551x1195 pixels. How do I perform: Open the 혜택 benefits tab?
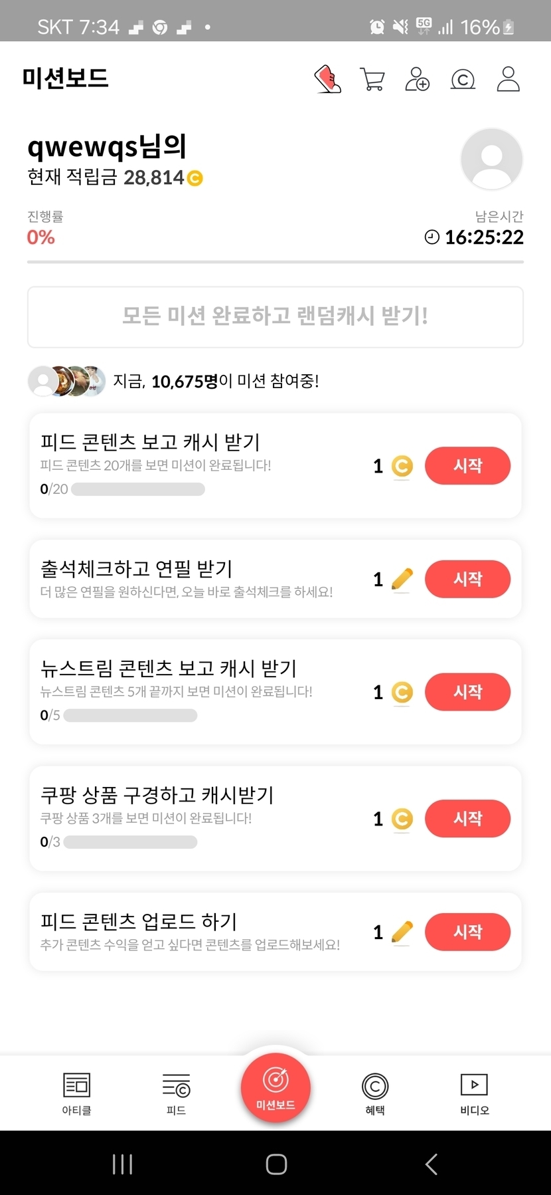(375, 1093)
